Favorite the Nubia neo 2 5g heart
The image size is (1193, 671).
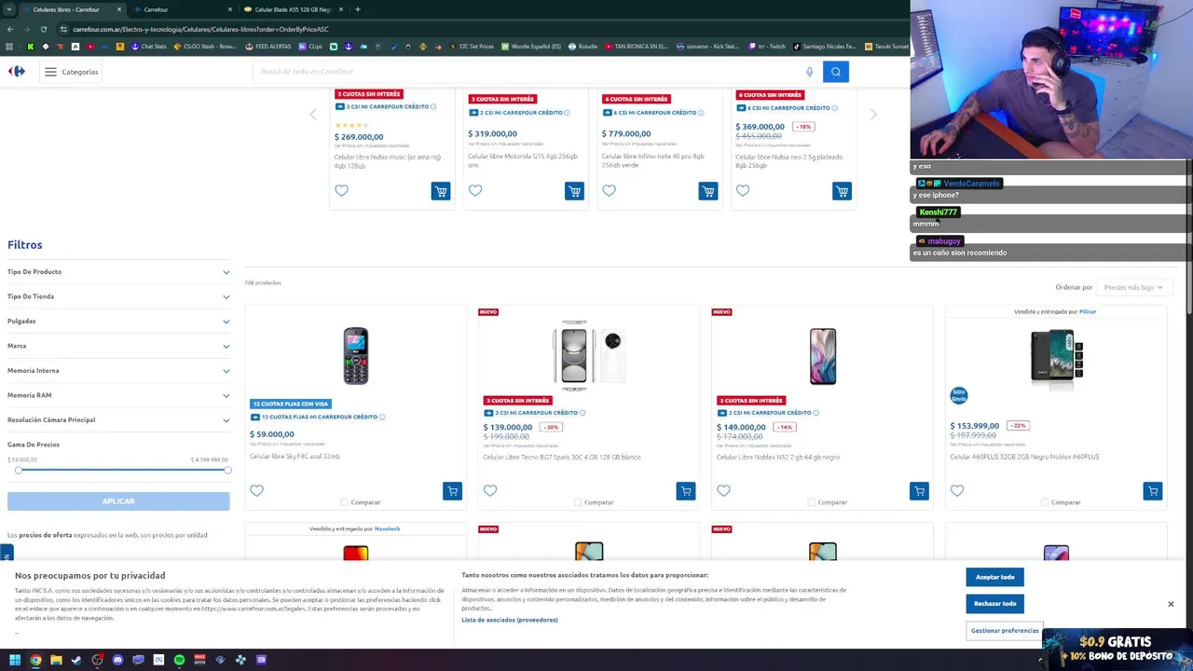point(743,190)
